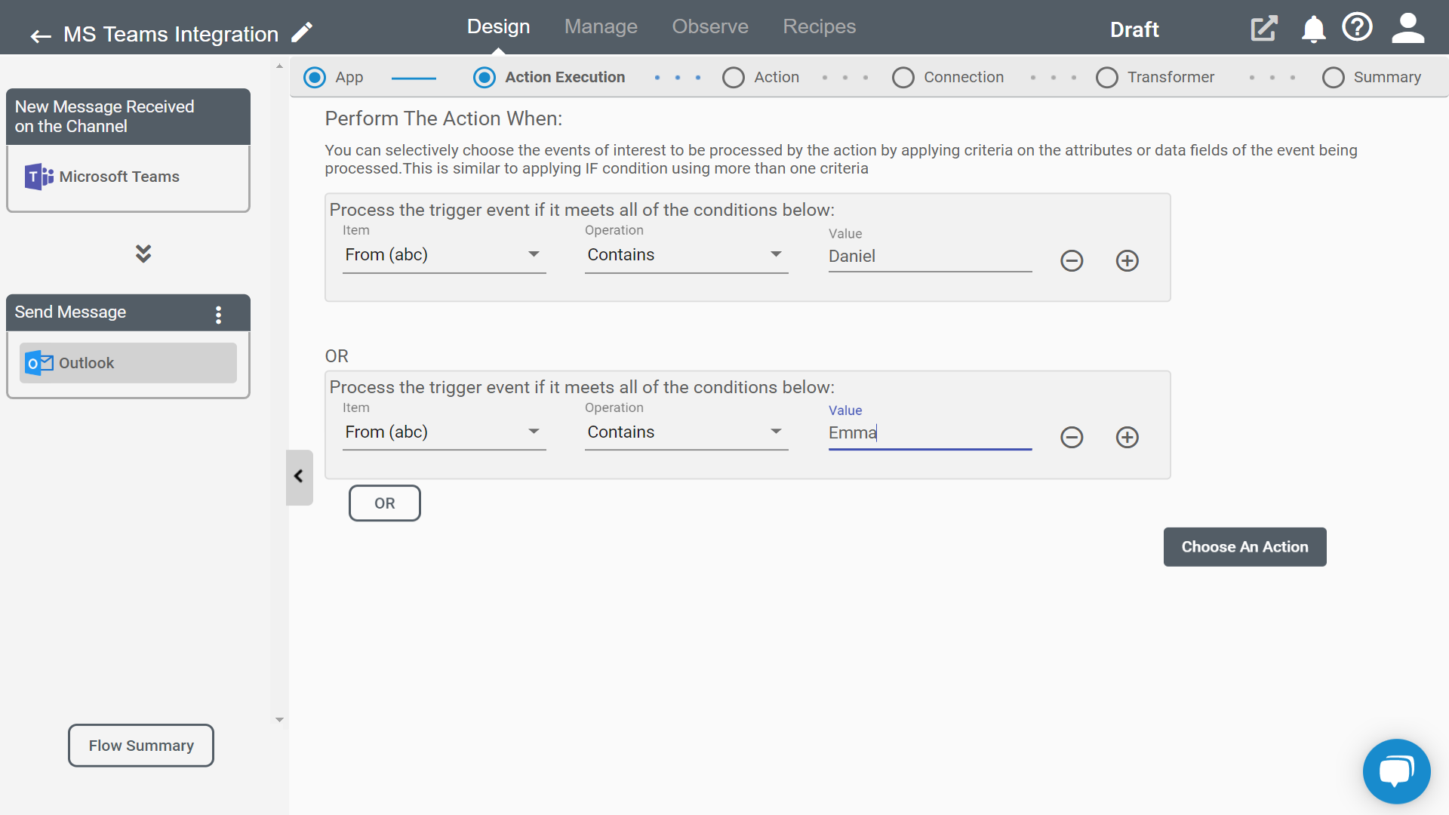Open the Item dropdown in Daniel condition
This screenshot has height=815, width=1449.
[444, 255]
